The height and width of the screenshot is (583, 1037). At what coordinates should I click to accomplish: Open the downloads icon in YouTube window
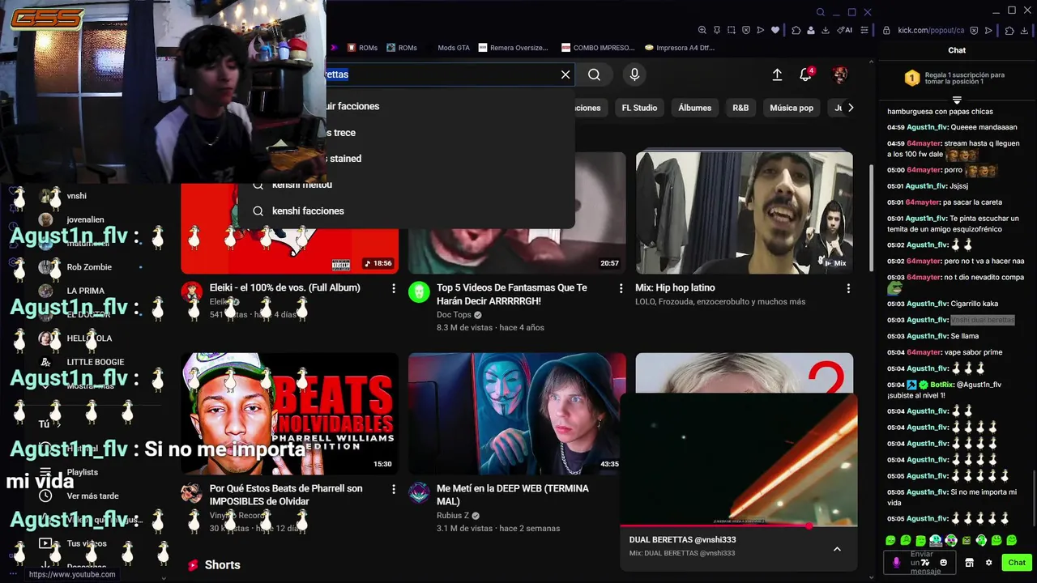click(826, 30)
